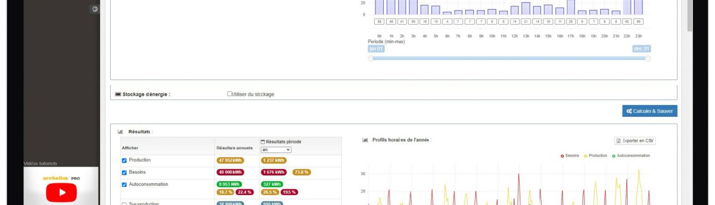
Task: Click the Afficher column header
Action: coord(130,148)
